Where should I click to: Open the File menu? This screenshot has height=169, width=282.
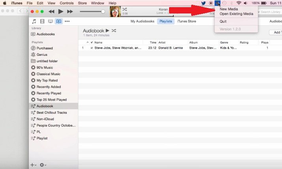pos(30,3)
